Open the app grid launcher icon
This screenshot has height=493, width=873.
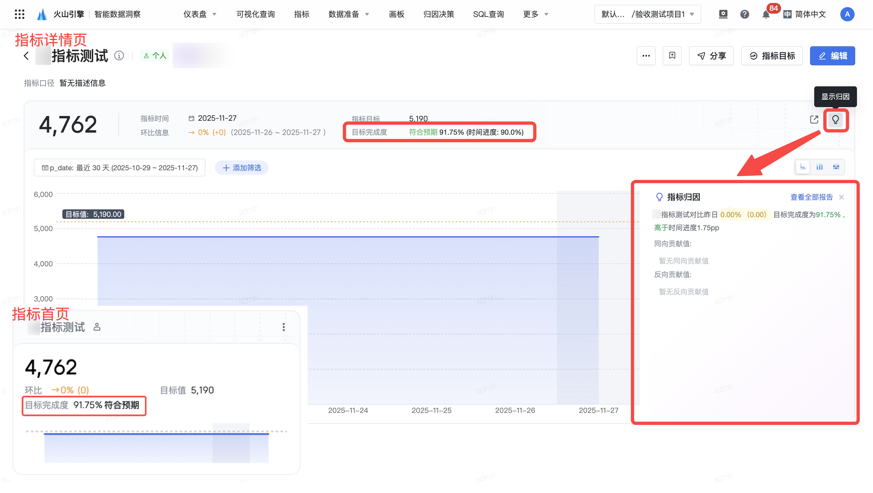20,14
